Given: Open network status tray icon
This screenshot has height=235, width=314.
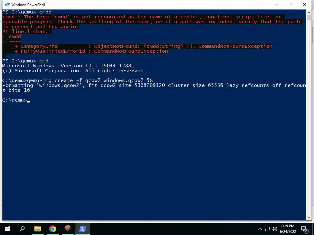Looking at the screenshot, I should click(x=267, y=229).
